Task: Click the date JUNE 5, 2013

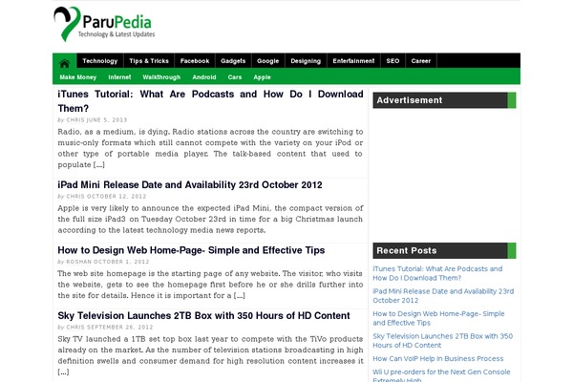Action: click(x=107, y=120)
